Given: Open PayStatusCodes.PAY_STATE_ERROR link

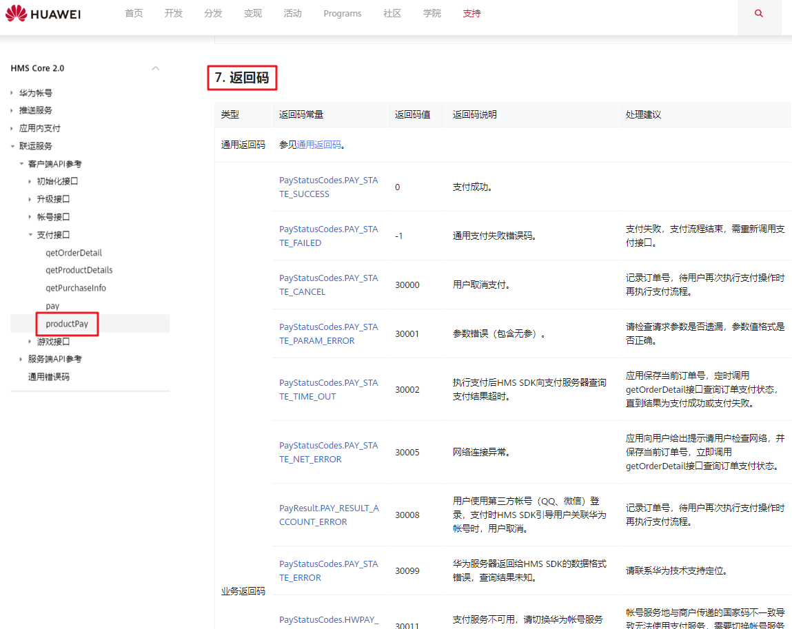Looking at the screenshot, I should (x=328, y=571).
